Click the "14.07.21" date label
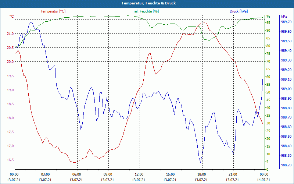The height and width of the screenshot is (184, 294). coord(263,180)
